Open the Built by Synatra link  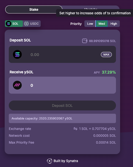(x=62, y=161)
